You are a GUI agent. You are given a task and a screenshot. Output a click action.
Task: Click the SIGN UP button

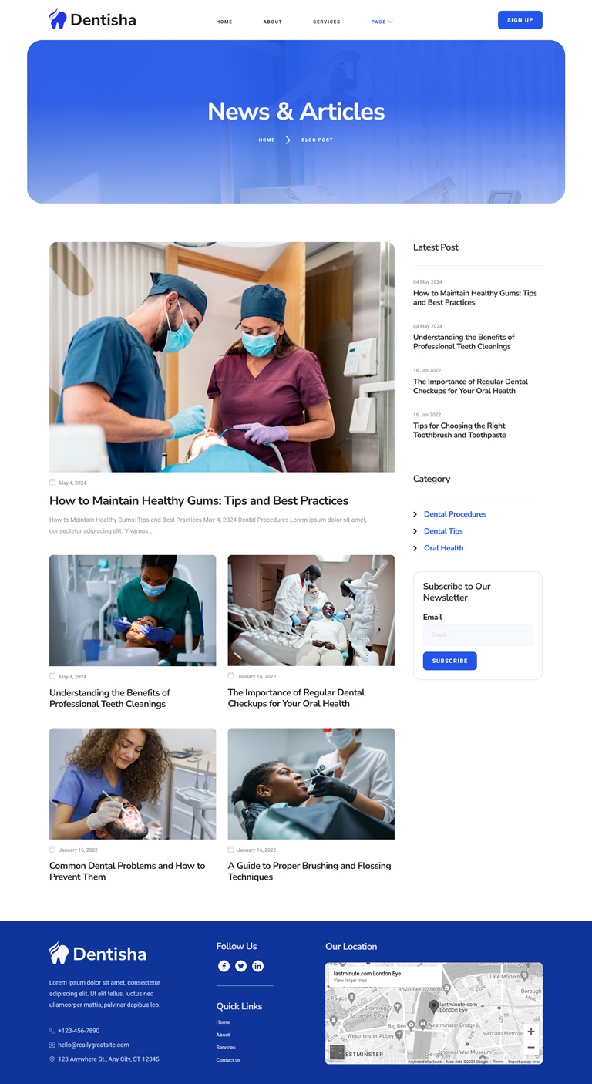520,20
